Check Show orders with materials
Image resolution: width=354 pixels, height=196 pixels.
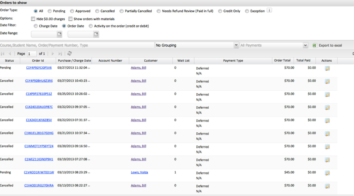point(70,19)
